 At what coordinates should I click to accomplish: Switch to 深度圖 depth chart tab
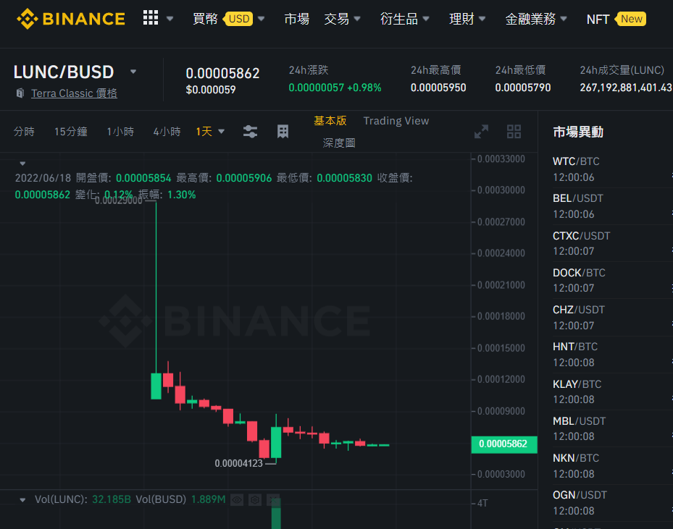[339, 143]
